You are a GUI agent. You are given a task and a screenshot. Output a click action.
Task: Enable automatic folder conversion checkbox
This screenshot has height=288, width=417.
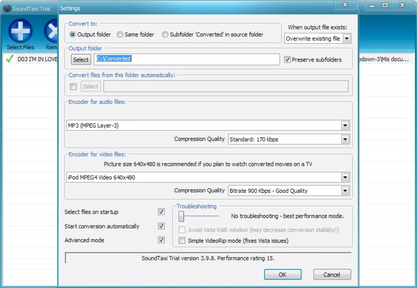(74, 87)
